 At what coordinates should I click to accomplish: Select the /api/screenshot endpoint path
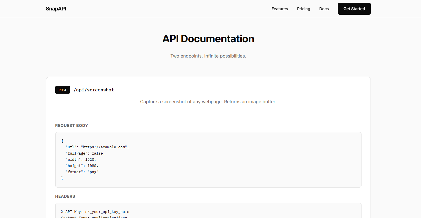pyautogui.click(x=94, y=90)
